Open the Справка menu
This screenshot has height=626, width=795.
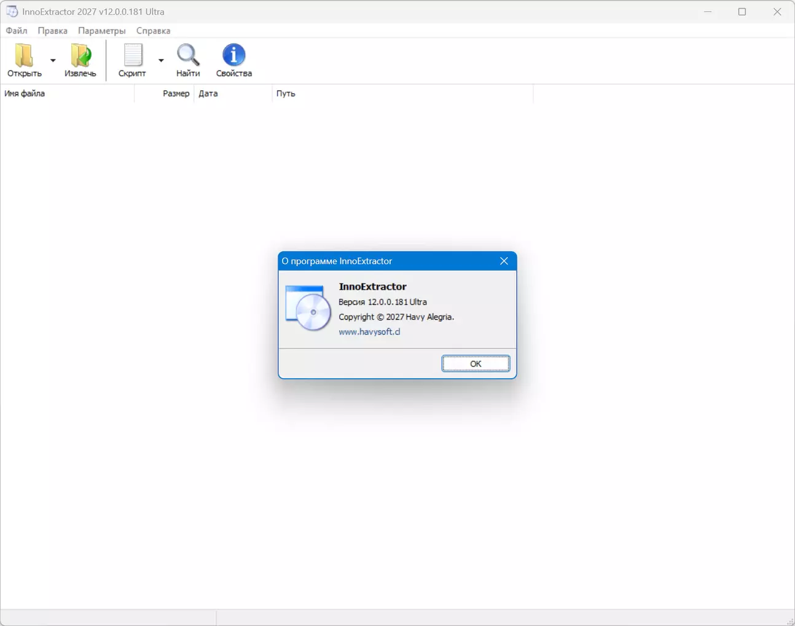coord(153,31)
